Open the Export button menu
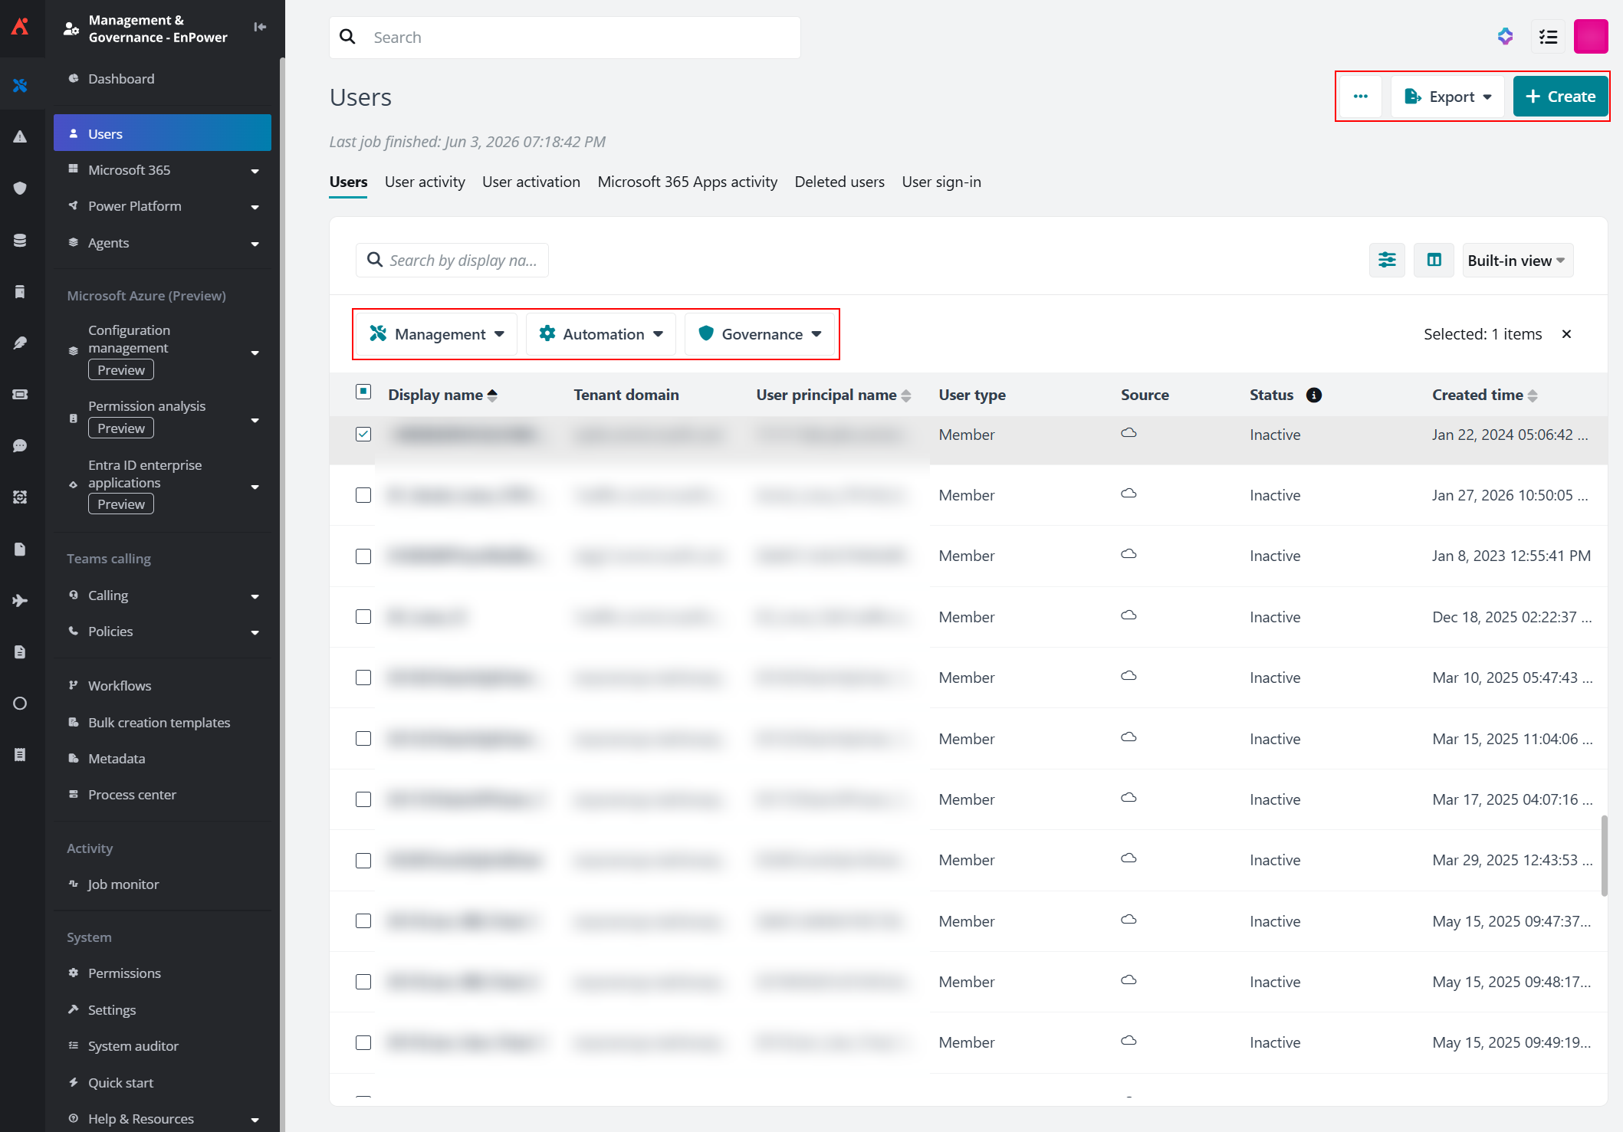The image size is (1623, 1132). (x=1447, y=97)
